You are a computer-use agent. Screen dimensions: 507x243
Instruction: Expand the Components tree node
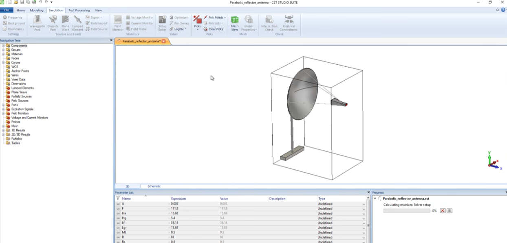3,46
